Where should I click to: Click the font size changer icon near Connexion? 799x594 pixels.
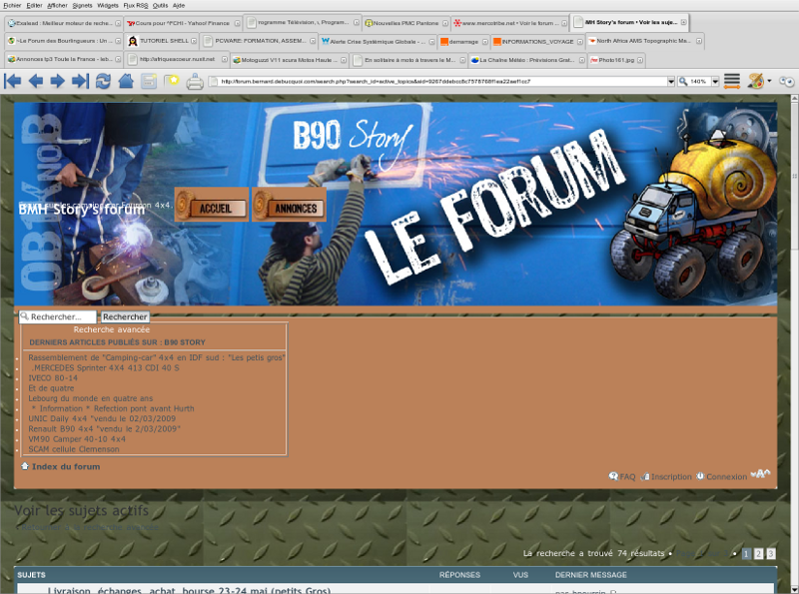click(761, 474)
